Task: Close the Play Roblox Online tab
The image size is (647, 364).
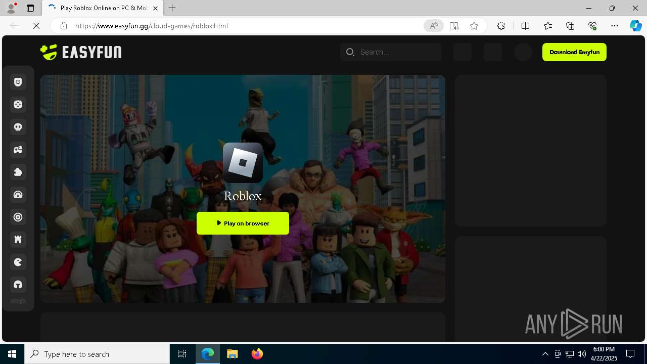Action: pos(155,8)
